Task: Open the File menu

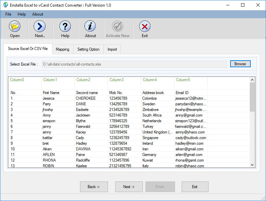Action: click(8, 14)
